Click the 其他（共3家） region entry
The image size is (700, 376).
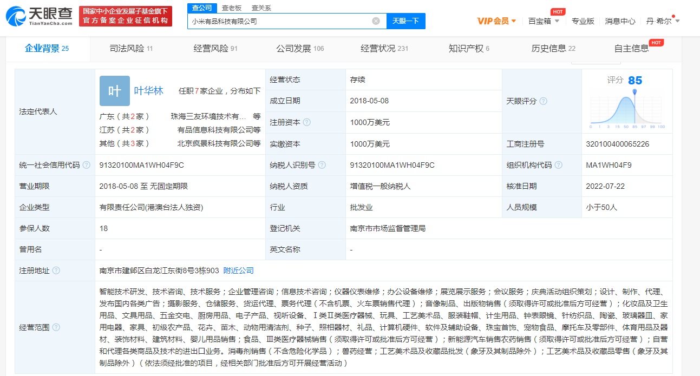[x=125, y=143]
